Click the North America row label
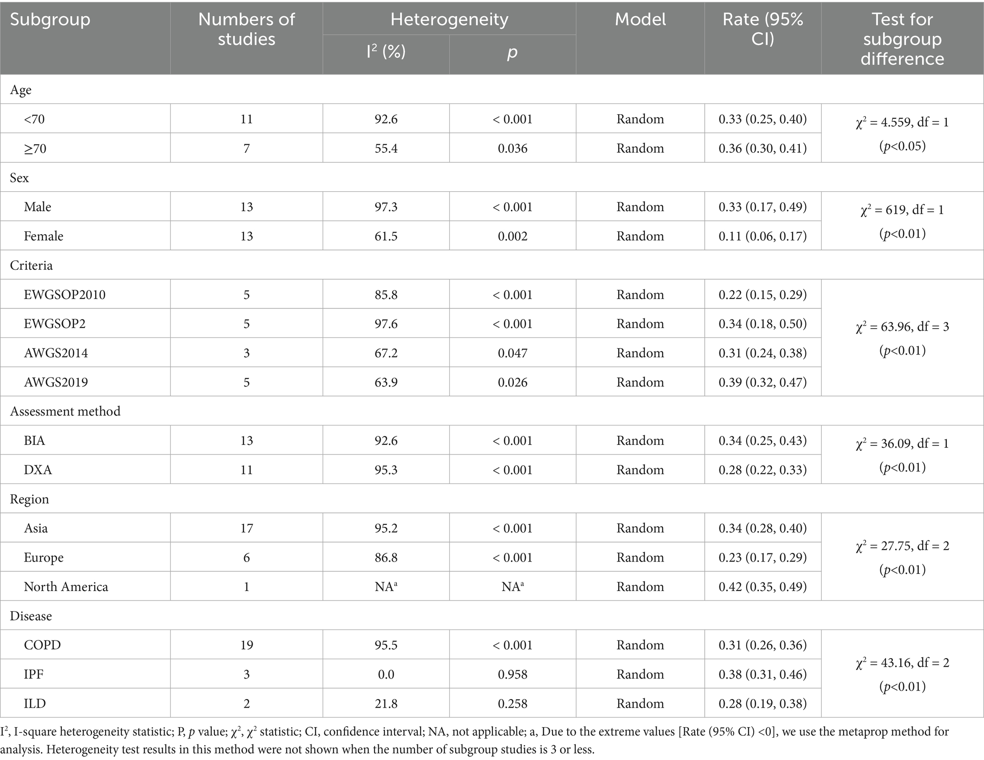Viewport: 984px width, 760px height. [66, 587]
